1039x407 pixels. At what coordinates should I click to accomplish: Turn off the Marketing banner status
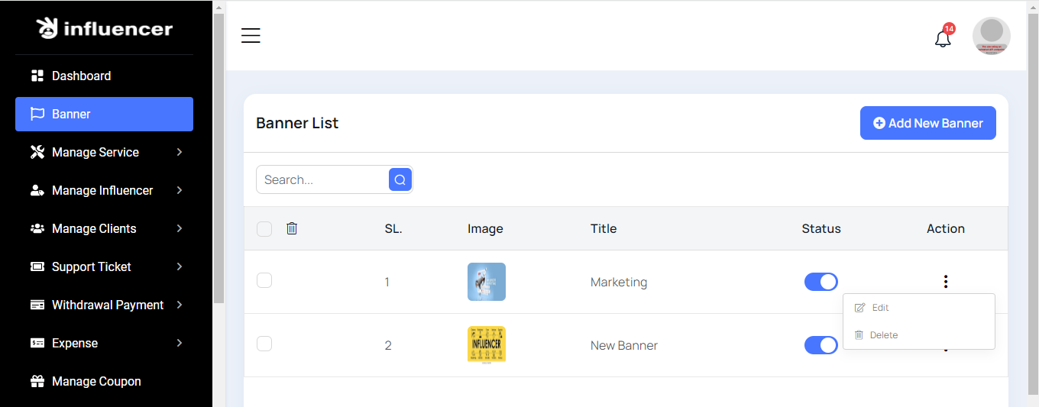pyautogui.click(x=821, y=282)
